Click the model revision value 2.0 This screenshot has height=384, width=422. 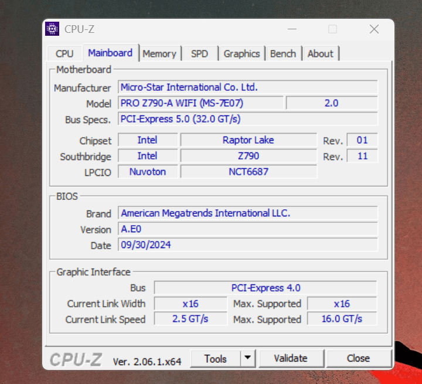(332, 103)
